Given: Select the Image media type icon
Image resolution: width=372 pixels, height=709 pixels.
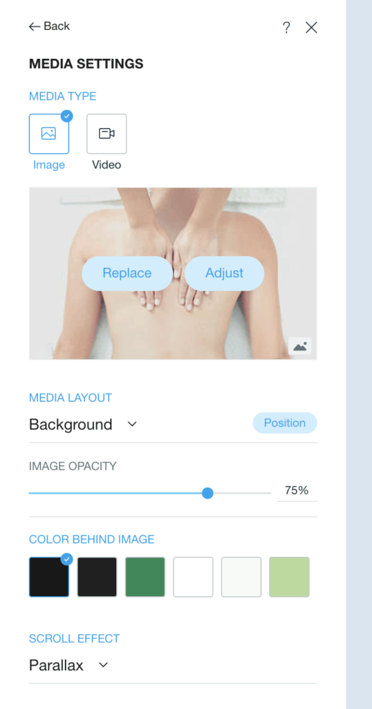Looking at the screenshot, I should pos(49,134).
